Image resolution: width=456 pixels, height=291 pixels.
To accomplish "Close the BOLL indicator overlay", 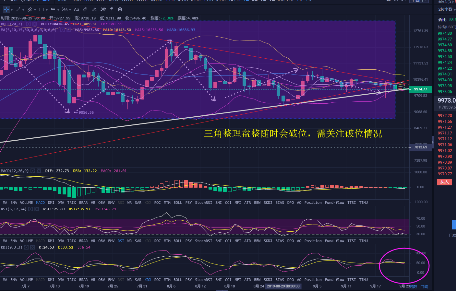I will tap(34, 24).
